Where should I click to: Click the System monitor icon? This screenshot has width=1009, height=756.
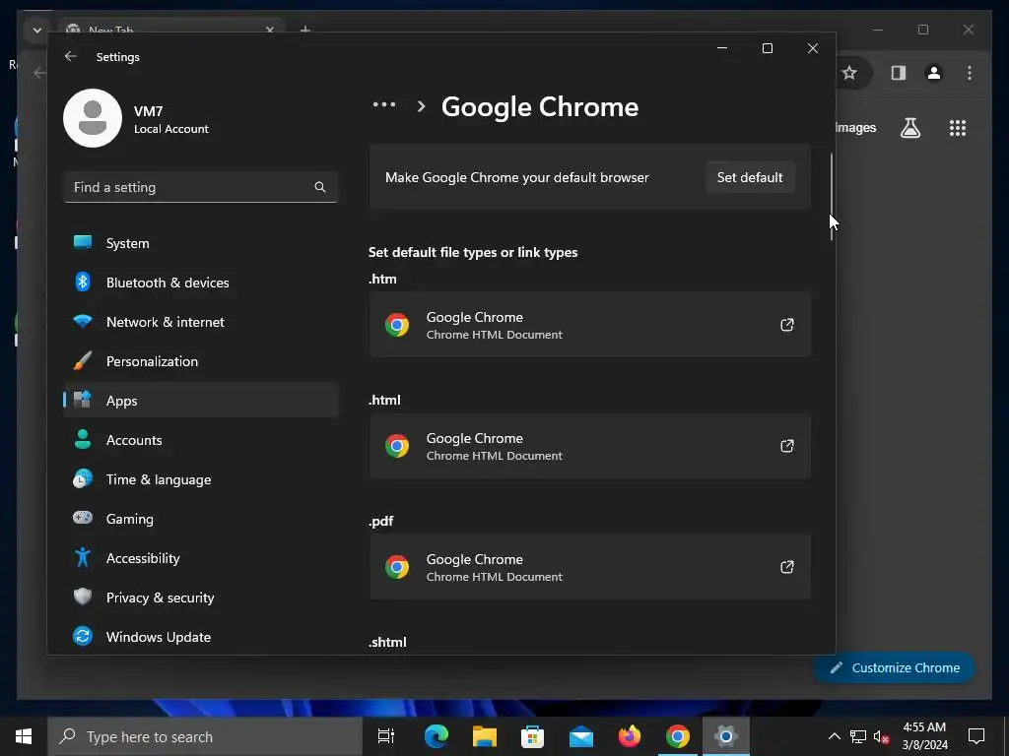pyautogui.click(x=83, y=242)
